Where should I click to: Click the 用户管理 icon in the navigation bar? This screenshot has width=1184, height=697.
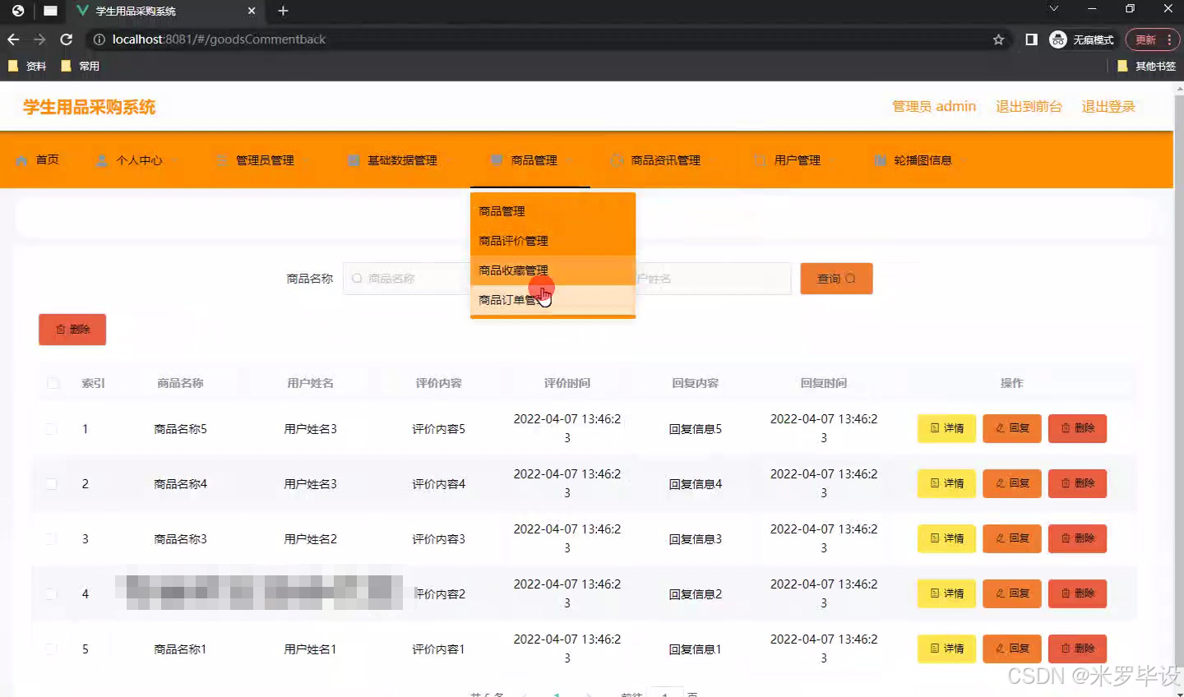(759, 159)
